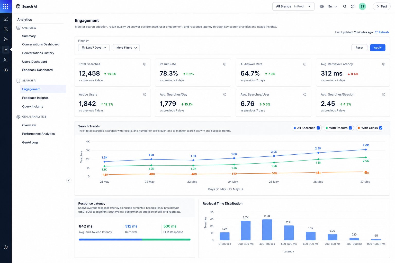Click the AI Answer Rate info icon

pos(305,64)
